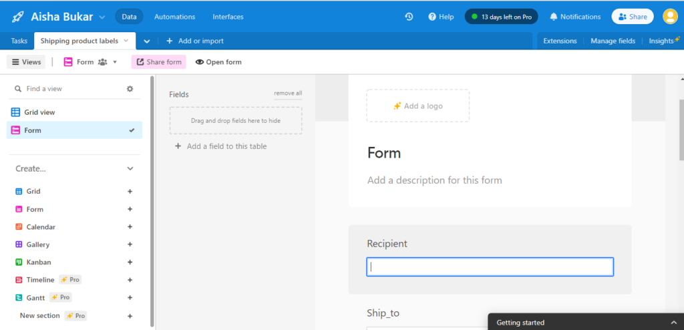
Task: Add a new Calendar view plus icon
Action: click(x=130, y=227)
